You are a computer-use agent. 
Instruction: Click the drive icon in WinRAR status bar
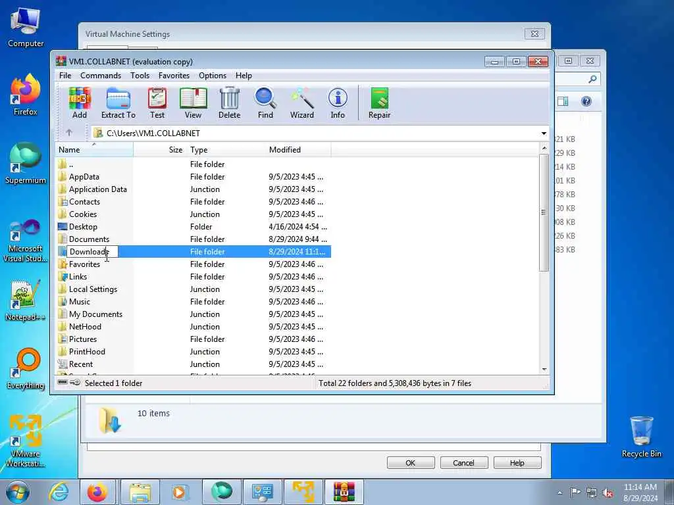click(x=63, y=383)
